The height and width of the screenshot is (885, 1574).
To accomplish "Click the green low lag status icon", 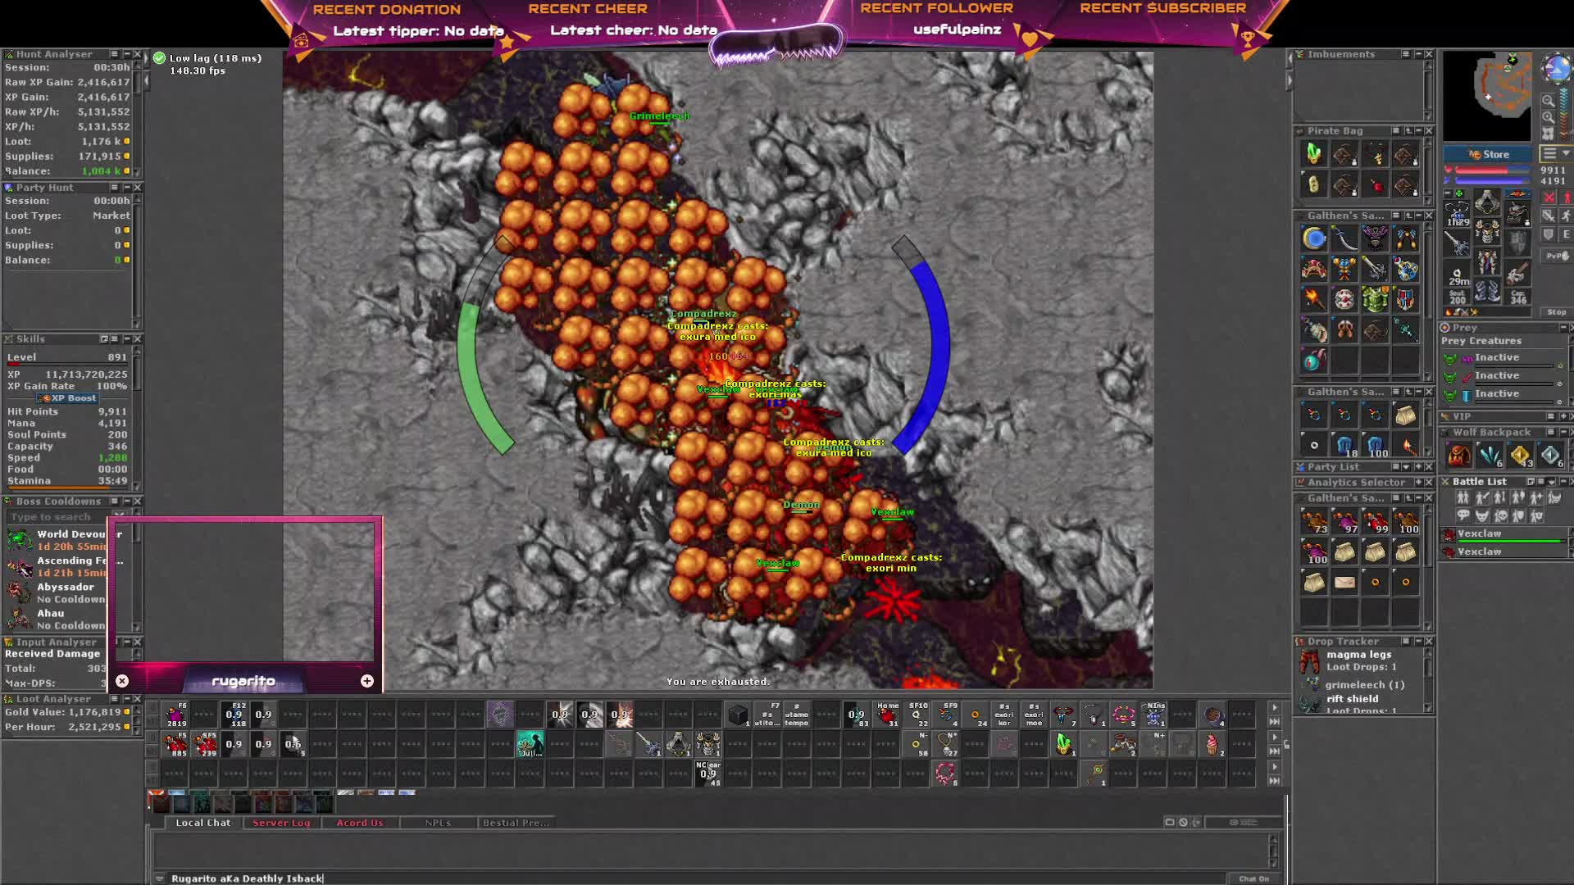I will (x=159, y=58).
